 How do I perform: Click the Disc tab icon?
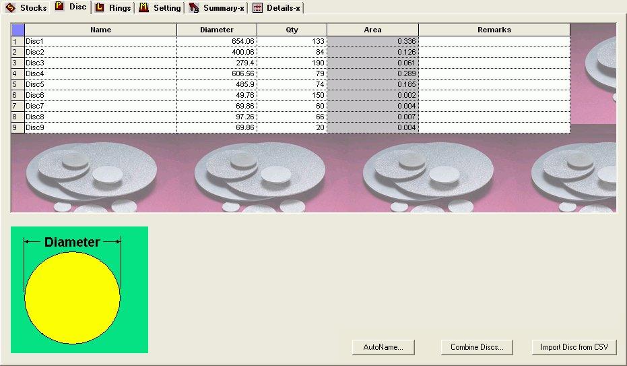coord(60,7)
